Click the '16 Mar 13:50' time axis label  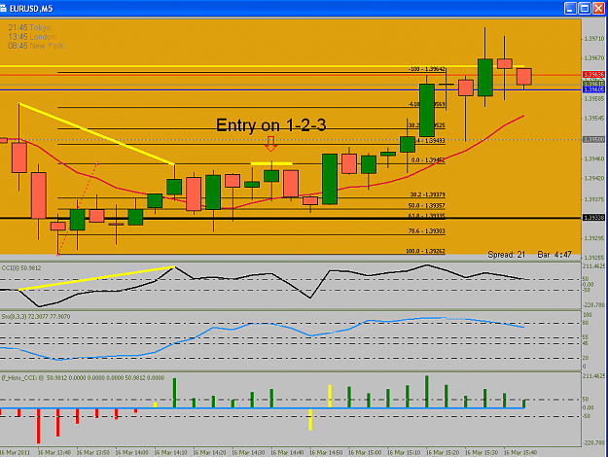point(93,452)
